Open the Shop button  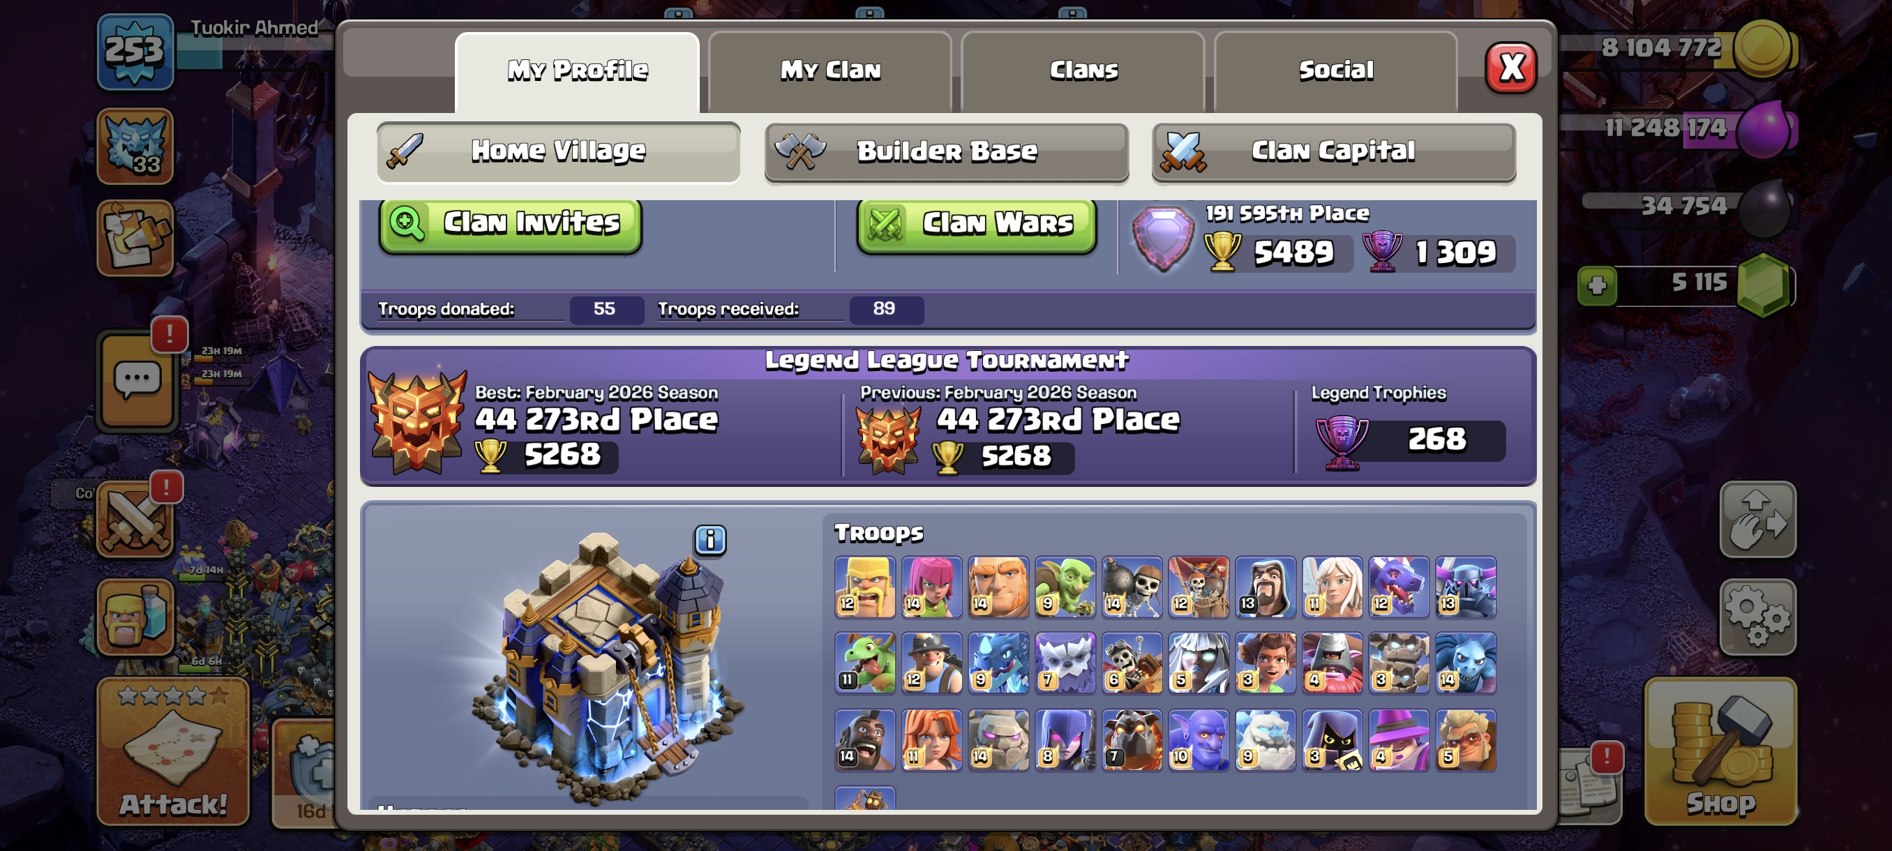click(1720, 751)
